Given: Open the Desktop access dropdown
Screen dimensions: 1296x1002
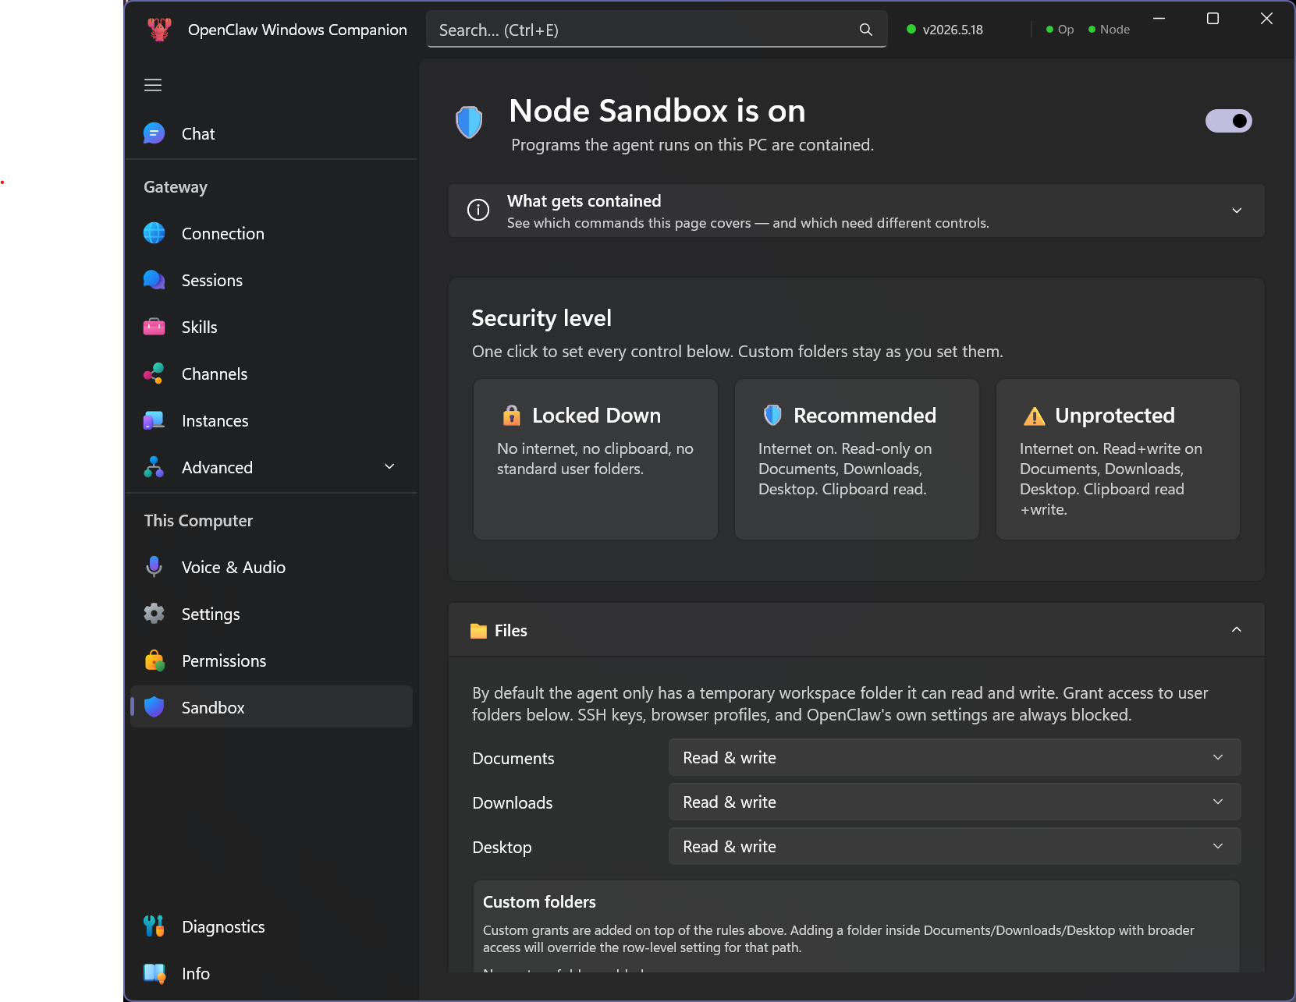Looking at the screenshot, I should [x=954, y=846].
